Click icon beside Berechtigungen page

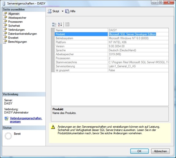pyautogui.click(x=5, y=42)
